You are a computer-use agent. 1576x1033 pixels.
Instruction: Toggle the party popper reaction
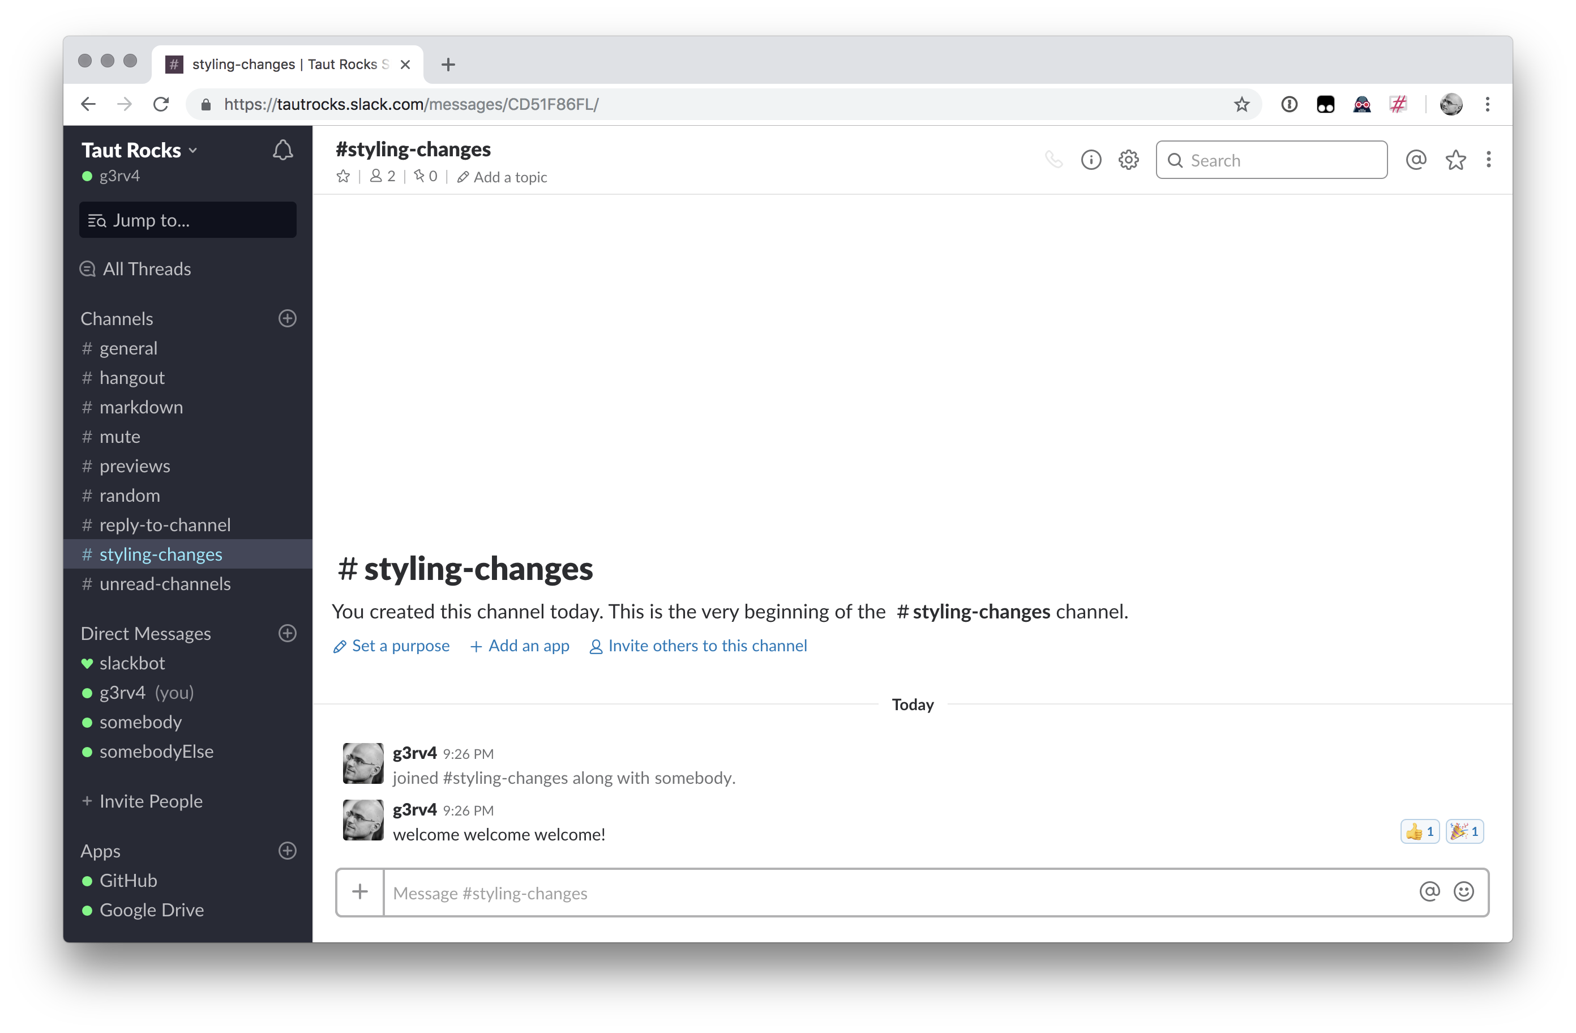[x=1464, y=831]
